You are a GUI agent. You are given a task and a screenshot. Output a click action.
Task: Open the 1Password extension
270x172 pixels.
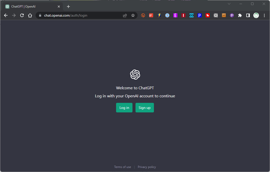point(167,15)
